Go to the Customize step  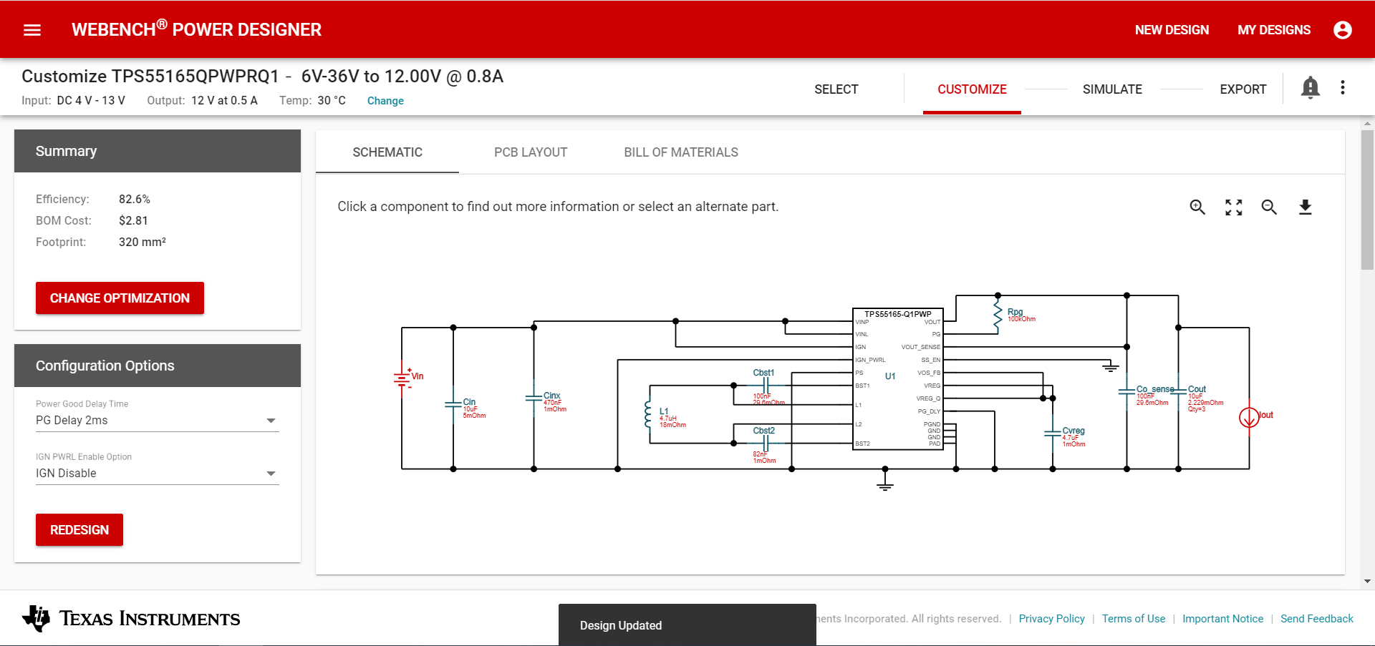coord(972,89)
